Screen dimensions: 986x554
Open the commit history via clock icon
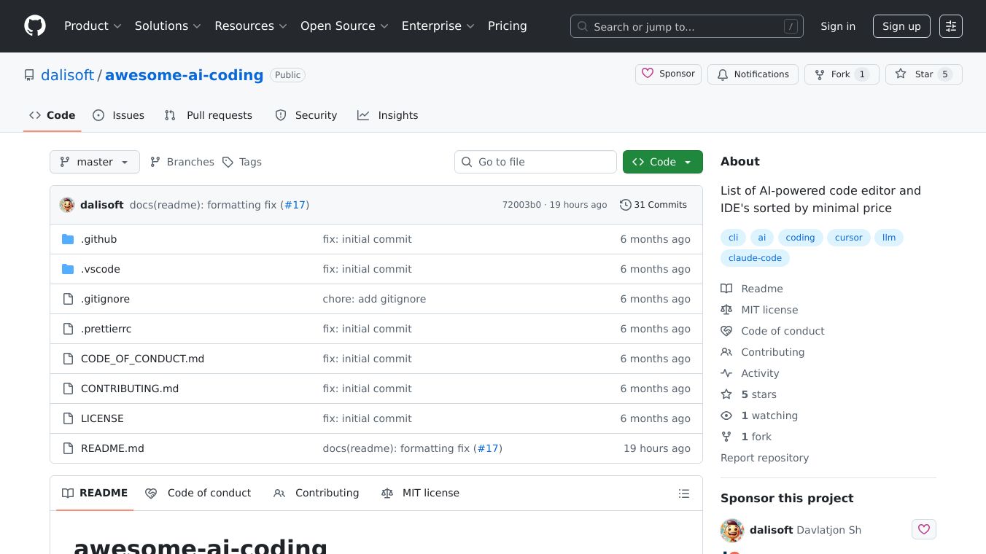point(625,205)
